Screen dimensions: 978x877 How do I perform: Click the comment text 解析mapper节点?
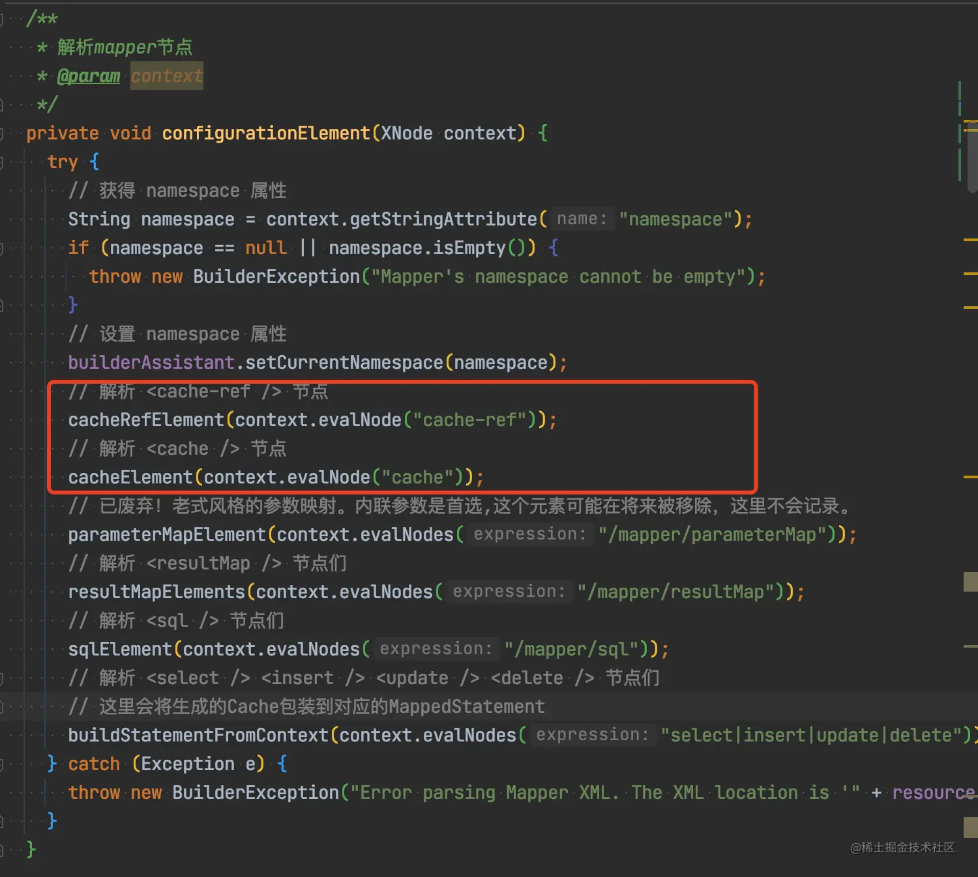[x=125, y=48]
